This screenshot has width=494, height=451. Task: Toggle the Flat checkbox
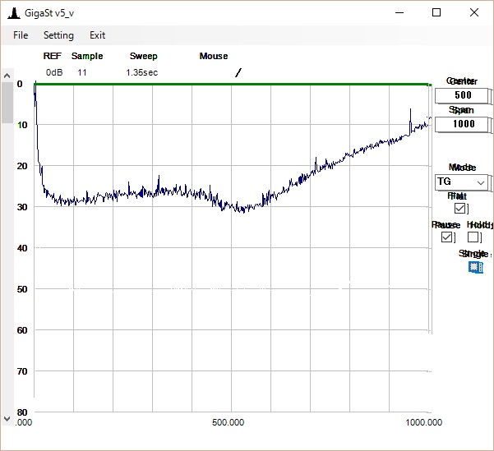(x=460, y=208)
